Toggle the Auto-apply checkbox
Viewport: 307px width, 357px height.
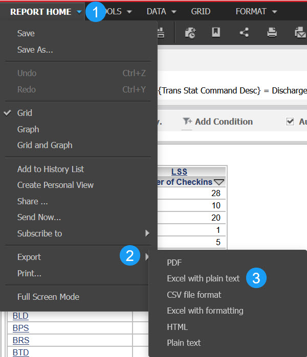pyautogui.click(x=290, y=122)
